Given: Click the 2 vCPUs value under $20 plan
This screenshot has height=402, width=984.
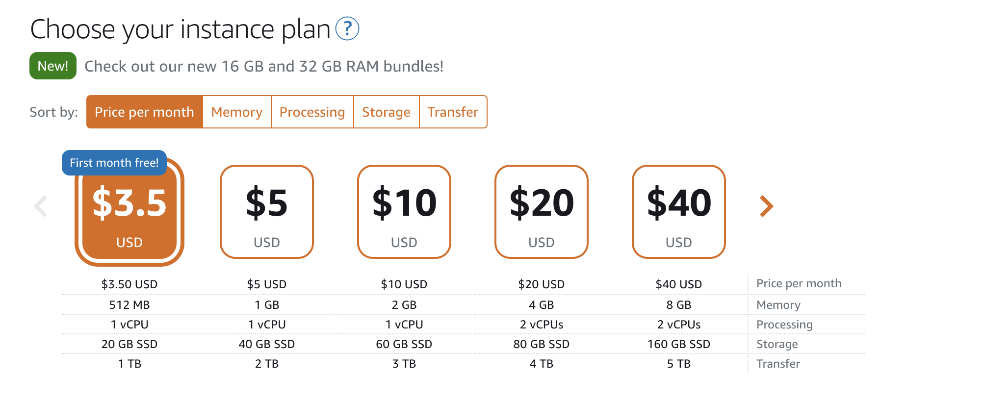Looking at the screenshot, I should pyautogui.click(x=542, y=325).
